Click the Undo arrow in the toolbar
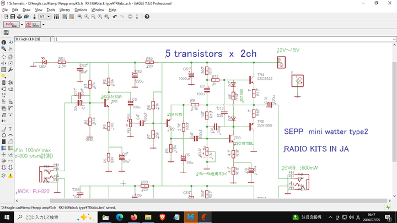397x223 pixels. 115,17
